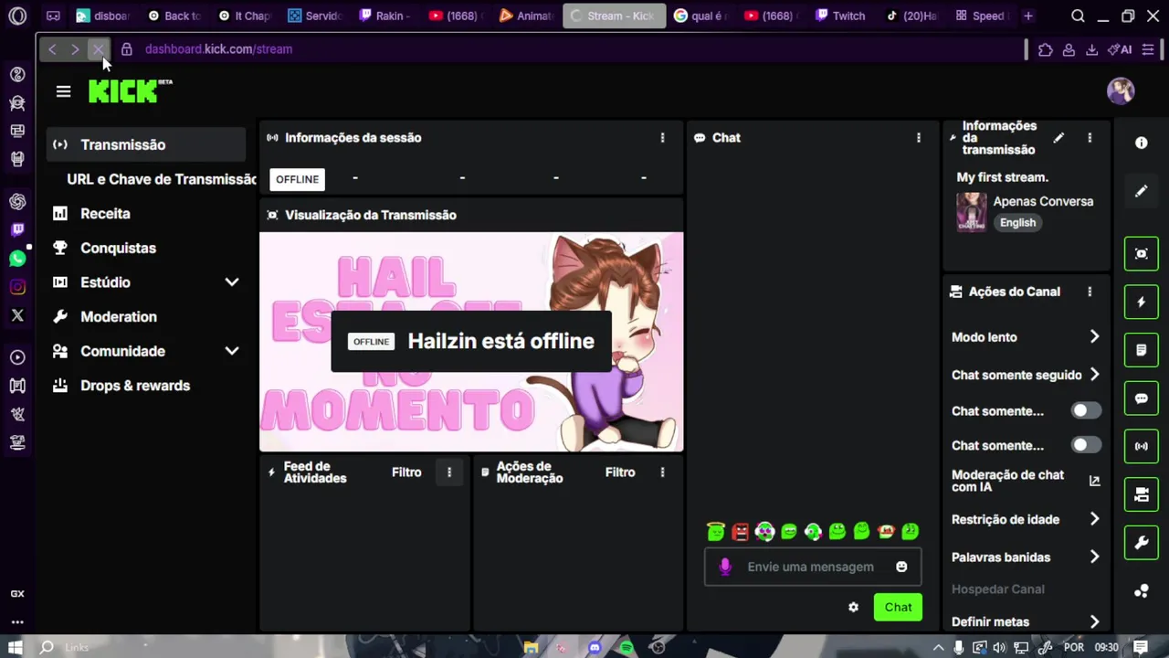The image size is (1169, 658).
Task: Open new browser tab with plus button
Action: (x=1028, y=16)
